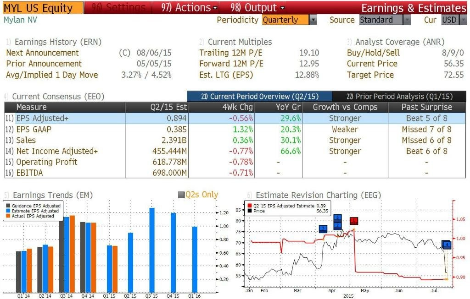Image resolution: width=470 pixels, height=299 pixels.
Task: Click the red E earnings marker on chart
Action: [354, 221]
